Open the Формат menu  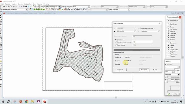20,4
